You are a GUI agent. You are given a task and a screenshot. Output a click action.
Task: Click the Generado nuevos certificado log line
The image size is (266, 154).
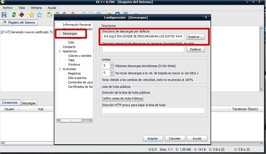(x=27, y=32)
